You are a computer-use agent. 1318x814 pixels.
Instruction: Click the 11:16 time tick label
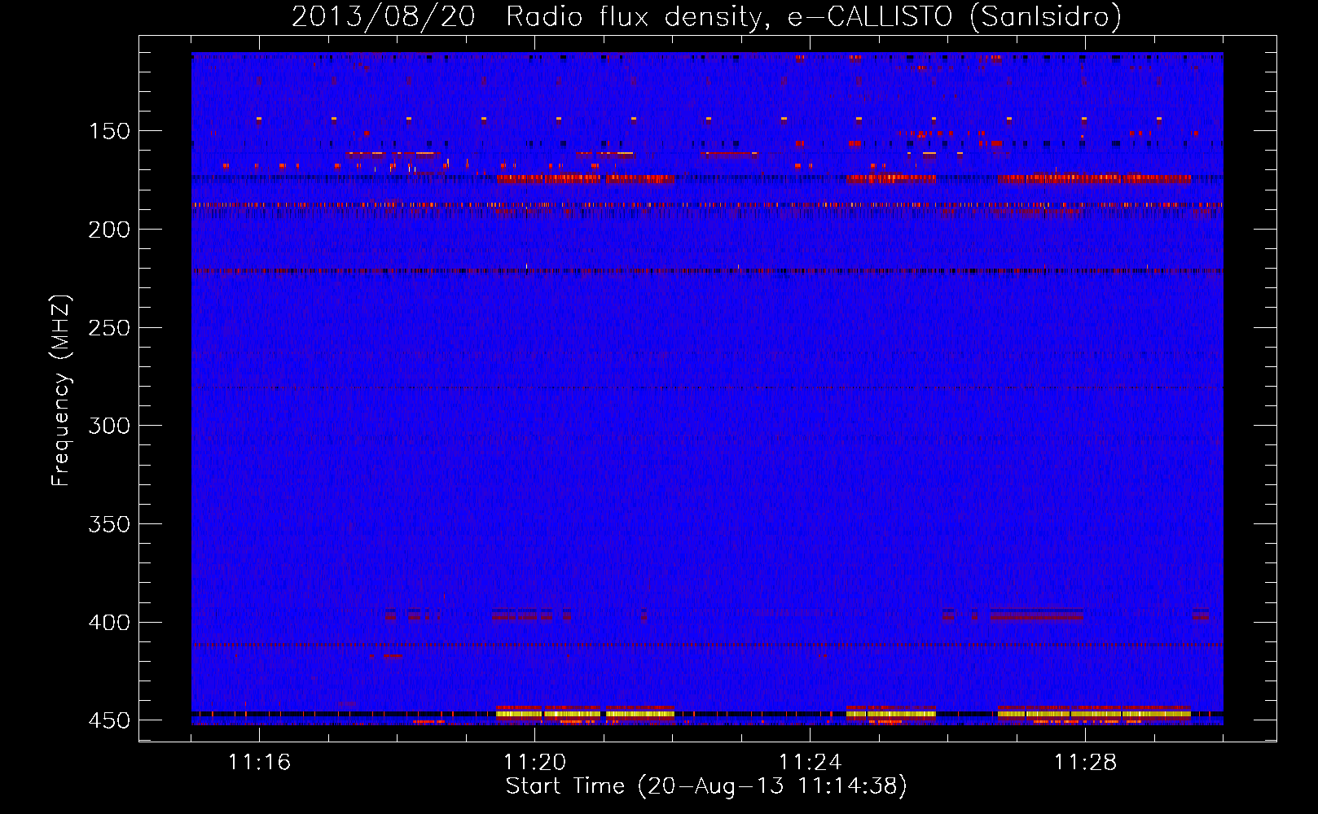[x=259, y=763]
